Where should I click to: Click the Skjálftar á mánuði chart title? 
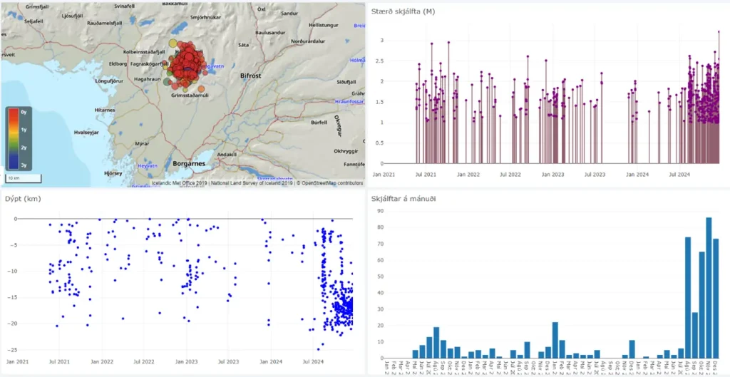[403, 200]
